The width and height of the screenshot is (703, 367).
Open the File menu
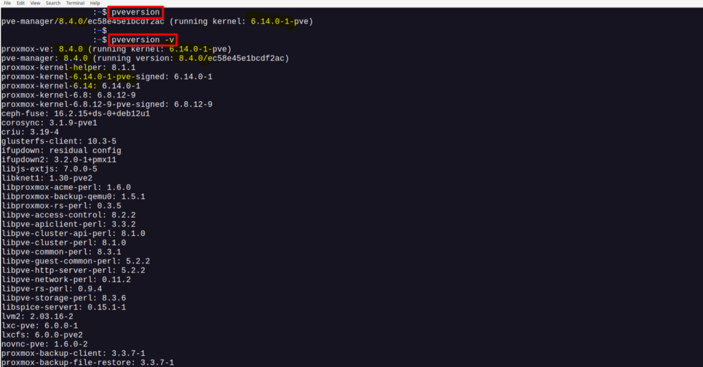[7, 3]
